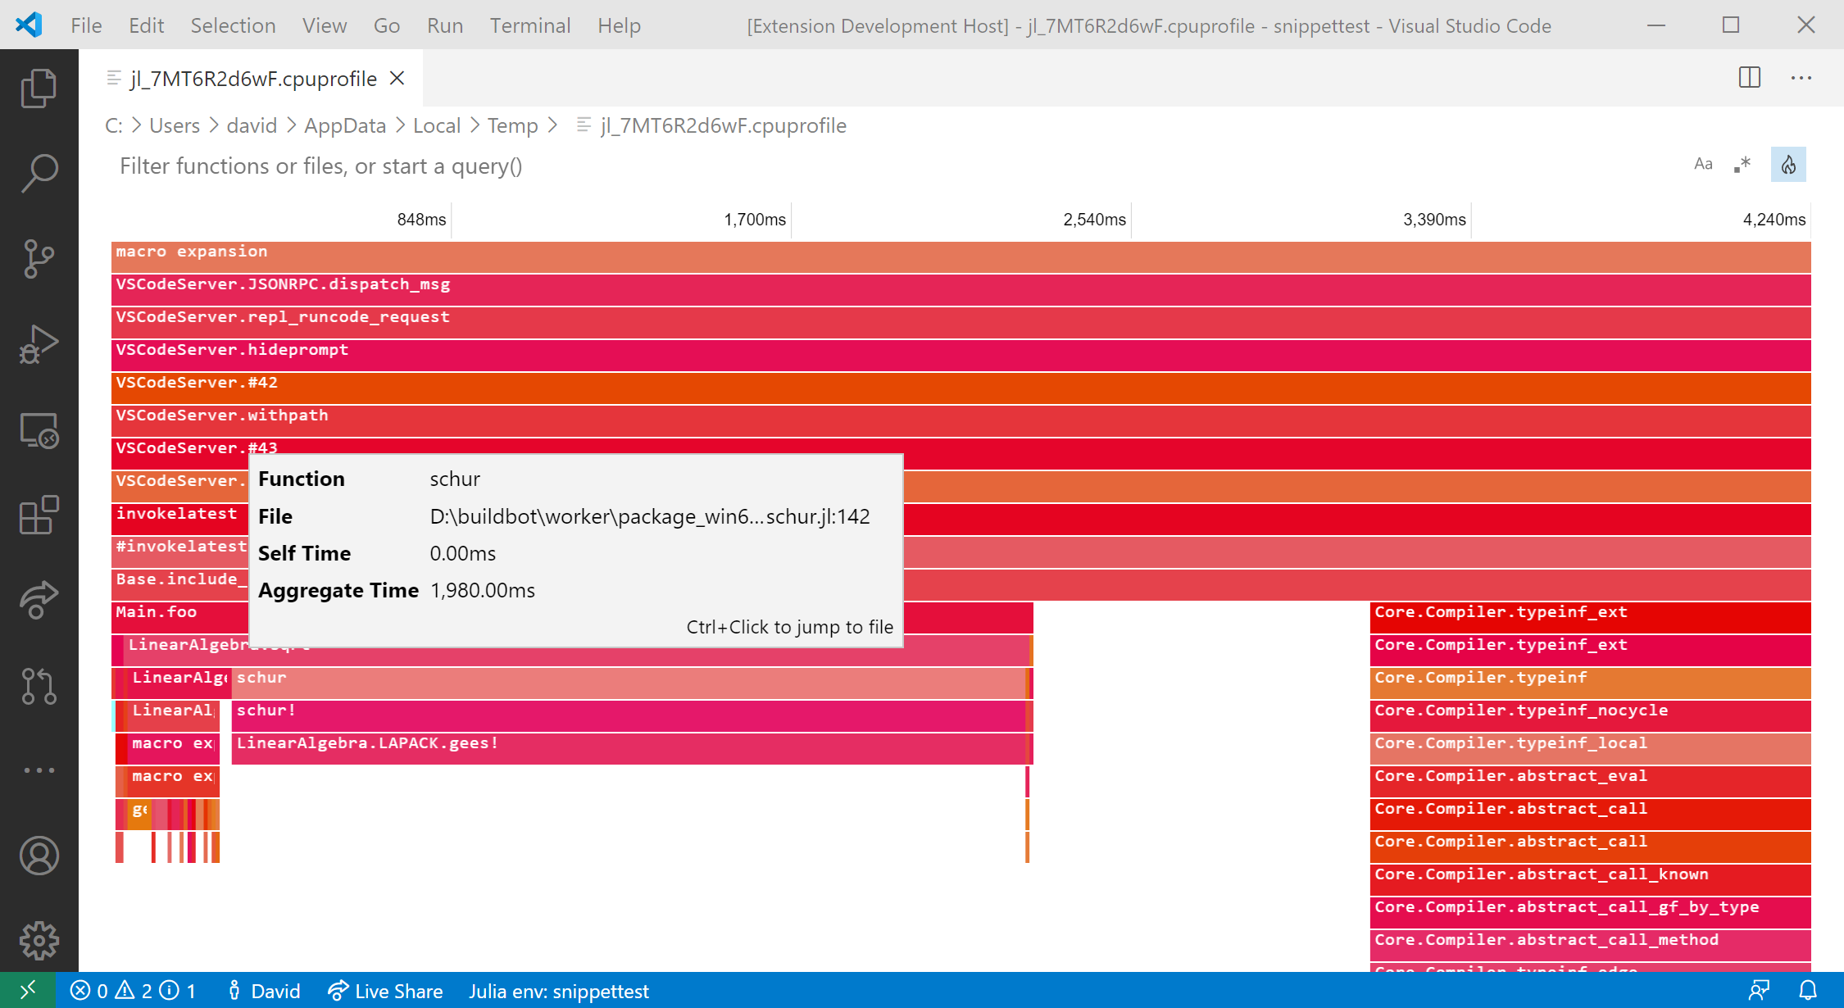Screen dimensions: 1844x1008
Task: Open the Run and Debug view
Action: point(38,344)
